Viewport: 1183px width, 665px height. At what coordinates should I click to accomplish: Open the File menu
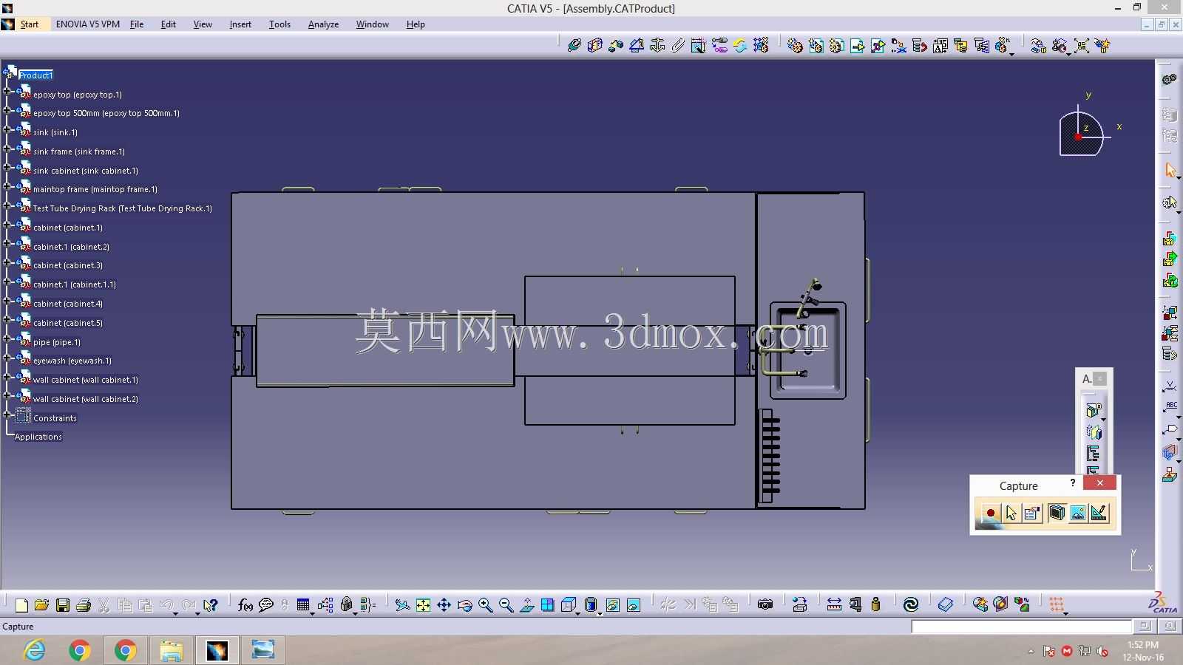coord(137,24)
